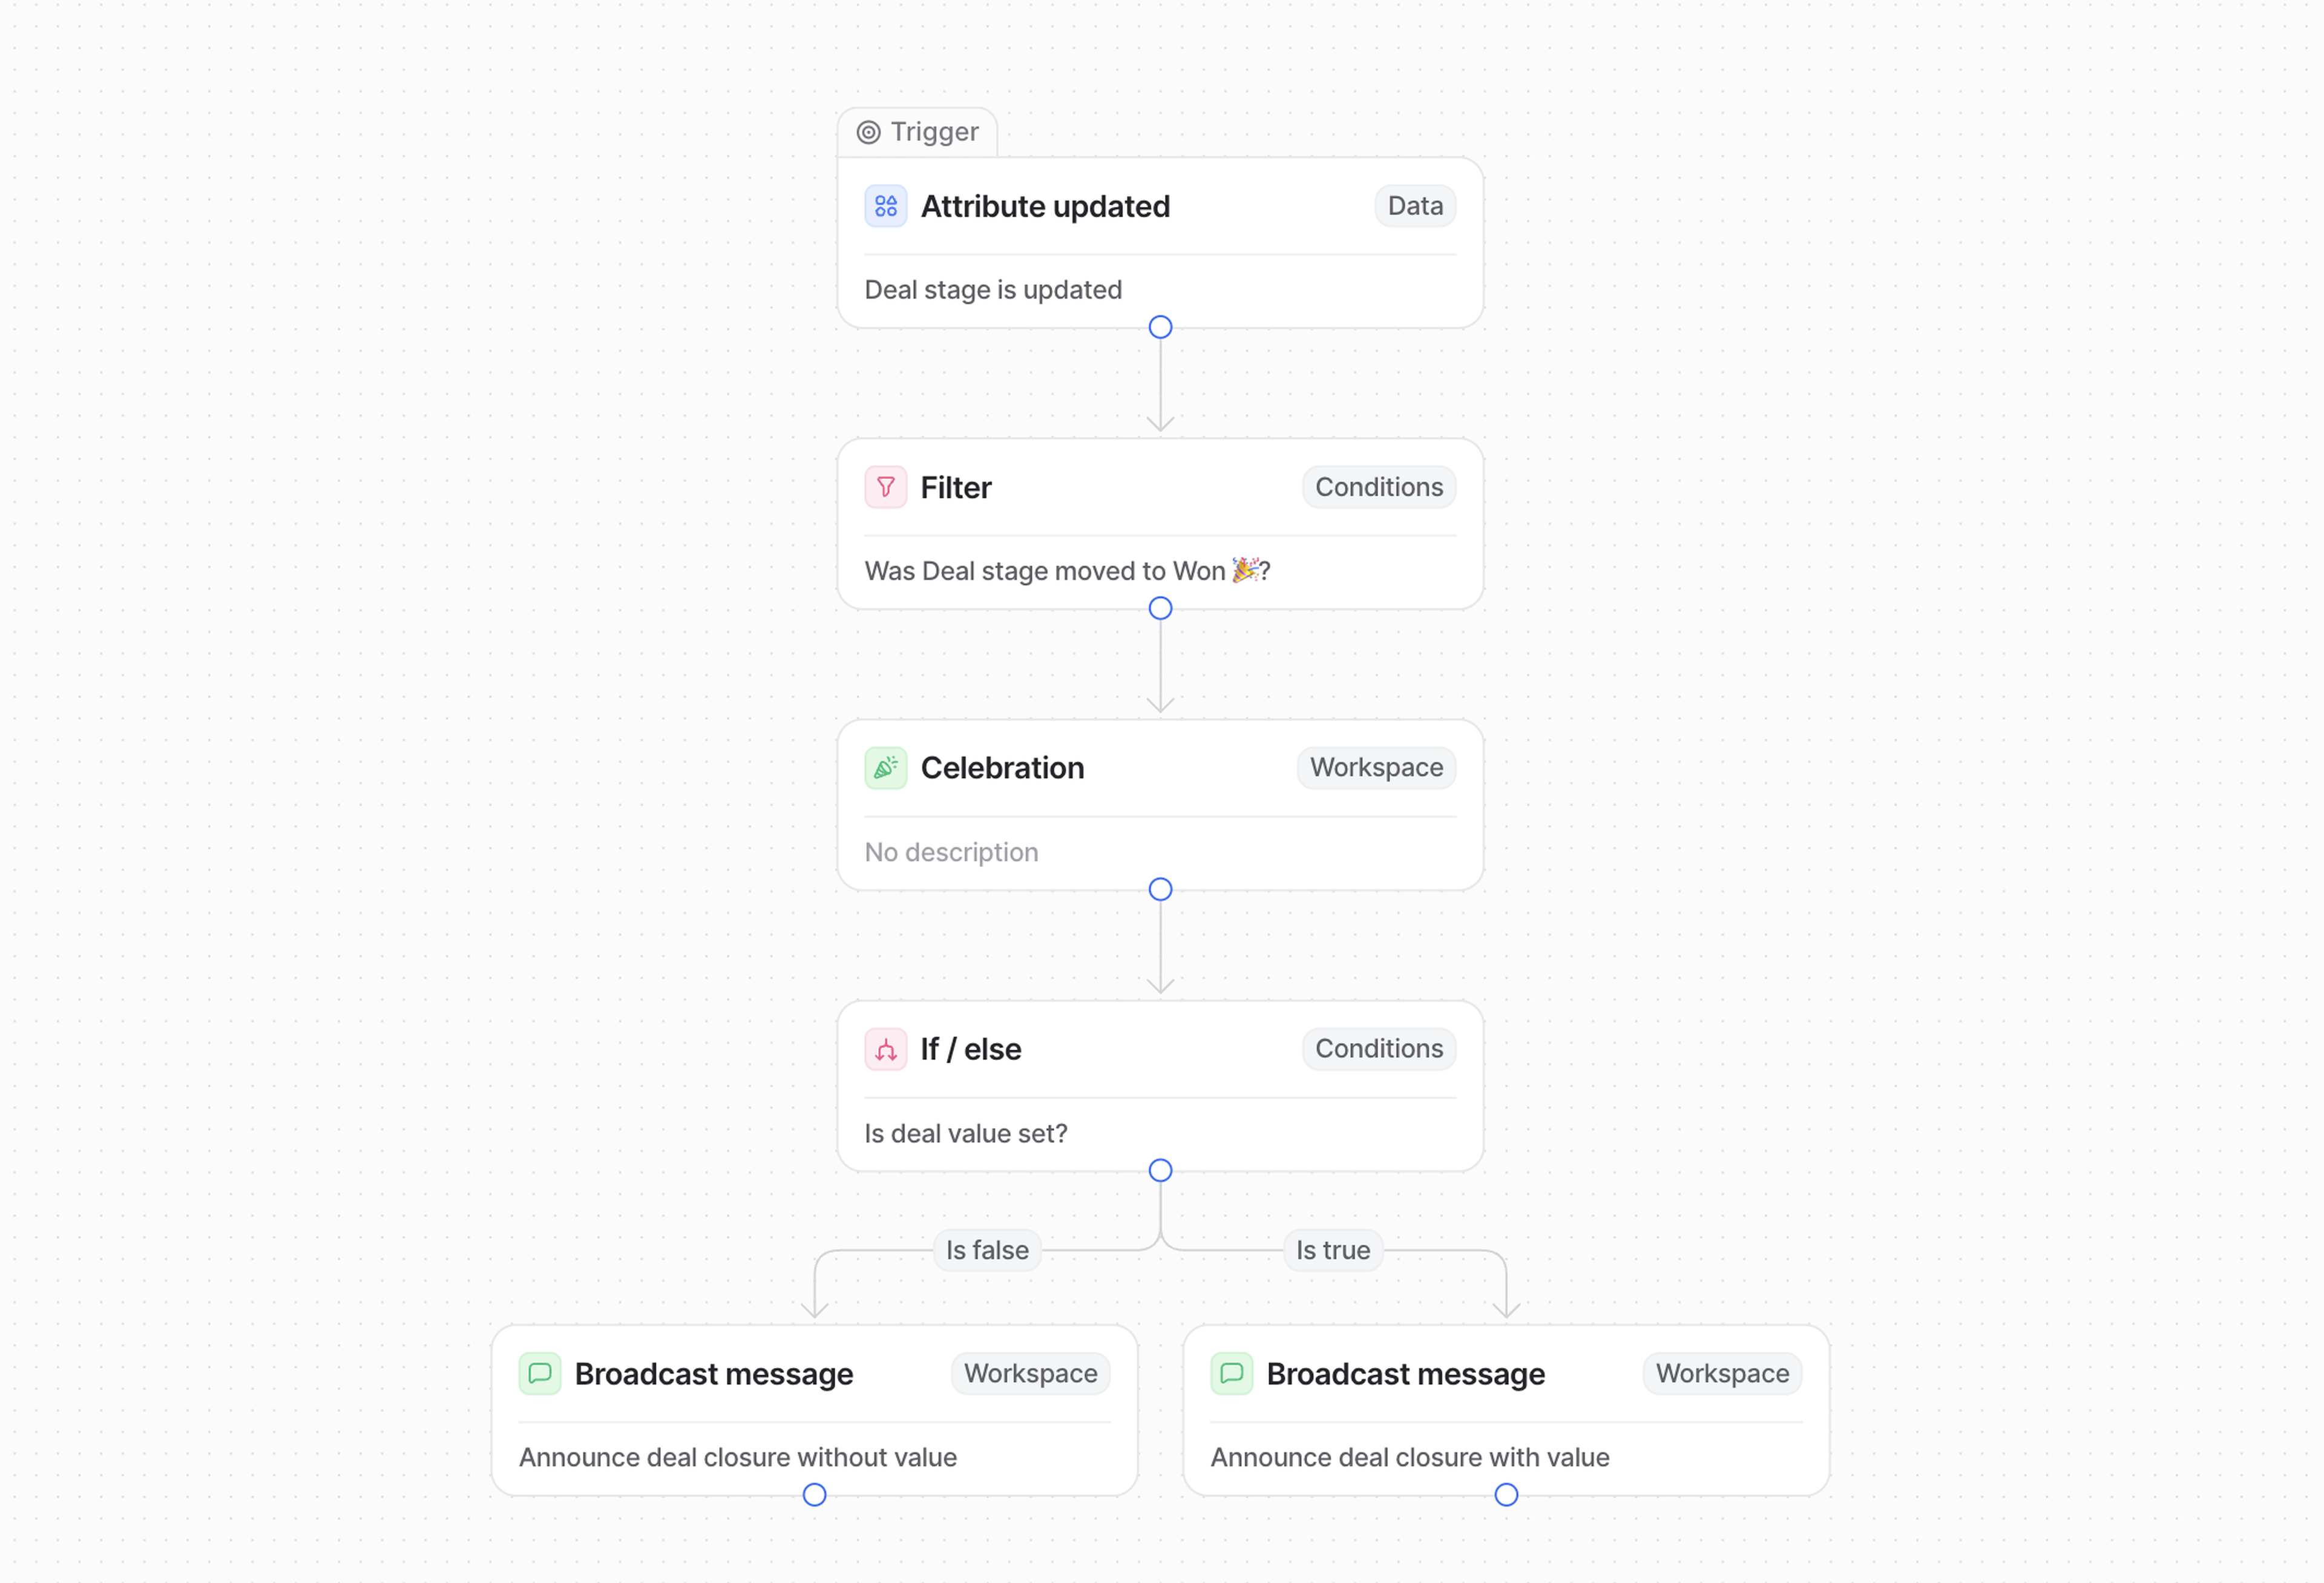Click the Filter funnel icon

tap(885, 487)
